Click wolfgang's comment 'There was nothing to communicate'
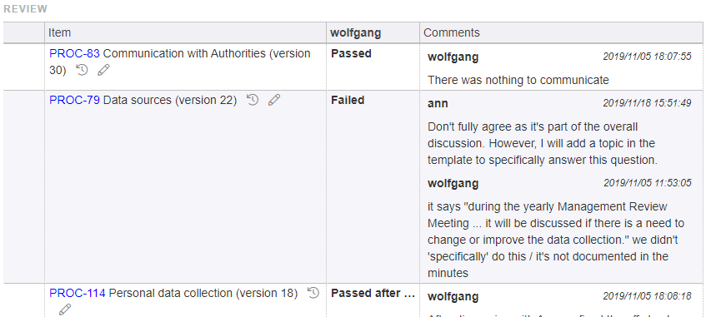711x317 pixels. click(x=518, y=80)
